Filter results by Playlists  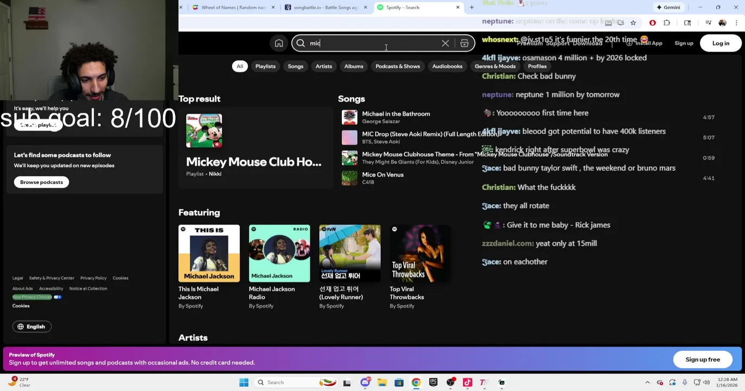(265, 66)
